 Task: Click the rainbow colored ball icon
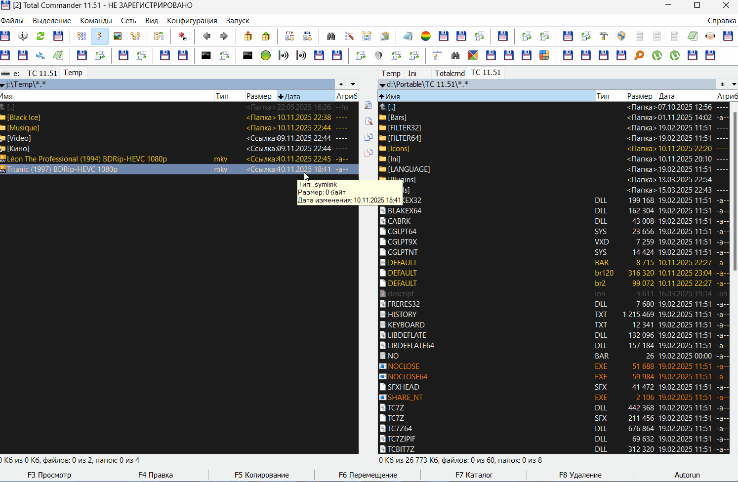point(426,36)
